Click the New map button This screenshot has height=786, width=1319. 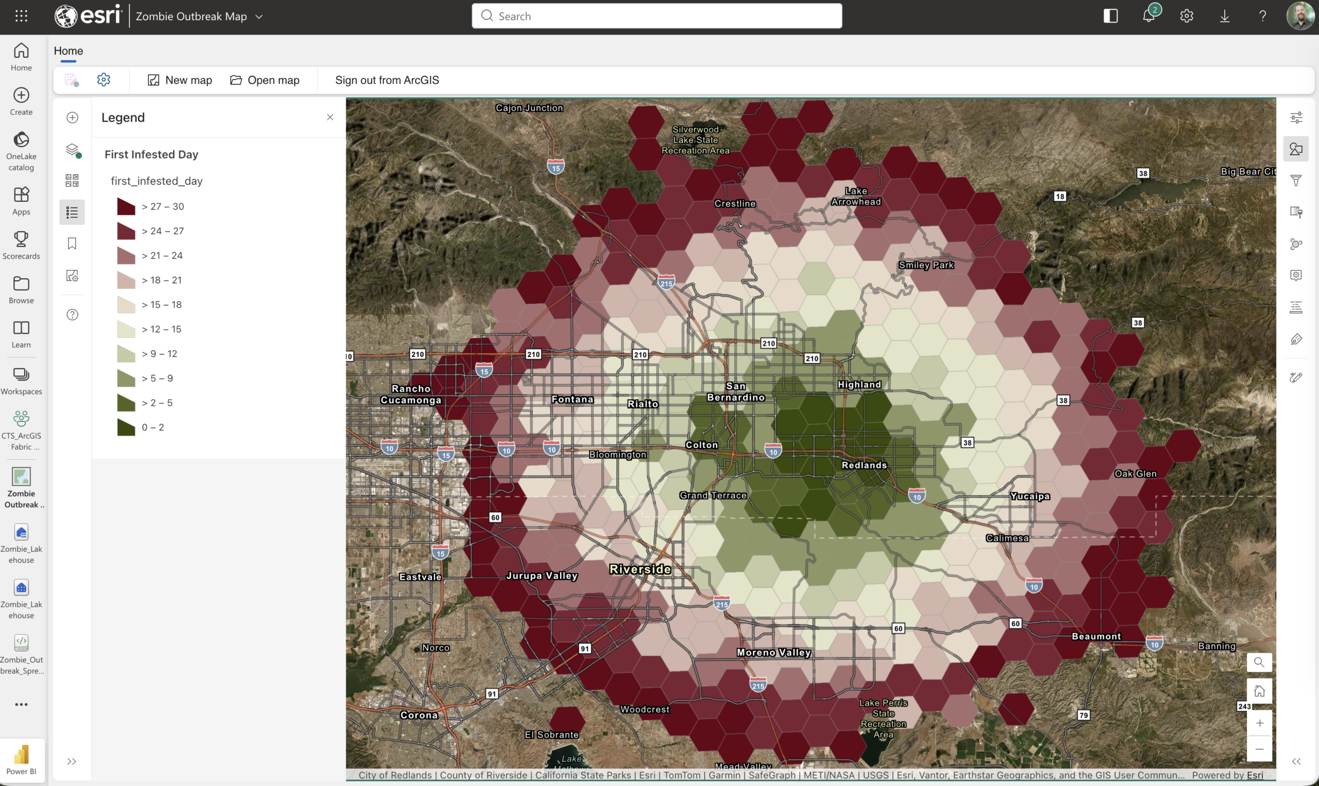tap(180, 80)
